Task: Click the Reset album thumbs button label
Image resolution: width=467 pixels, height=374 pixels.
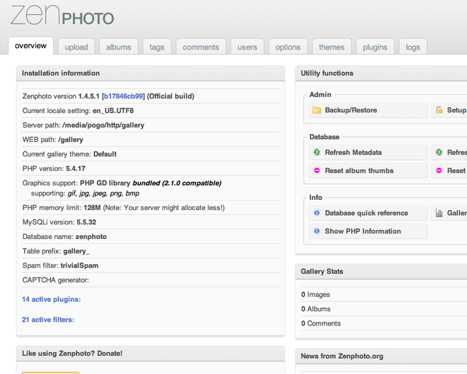Action: click(359, 170)
